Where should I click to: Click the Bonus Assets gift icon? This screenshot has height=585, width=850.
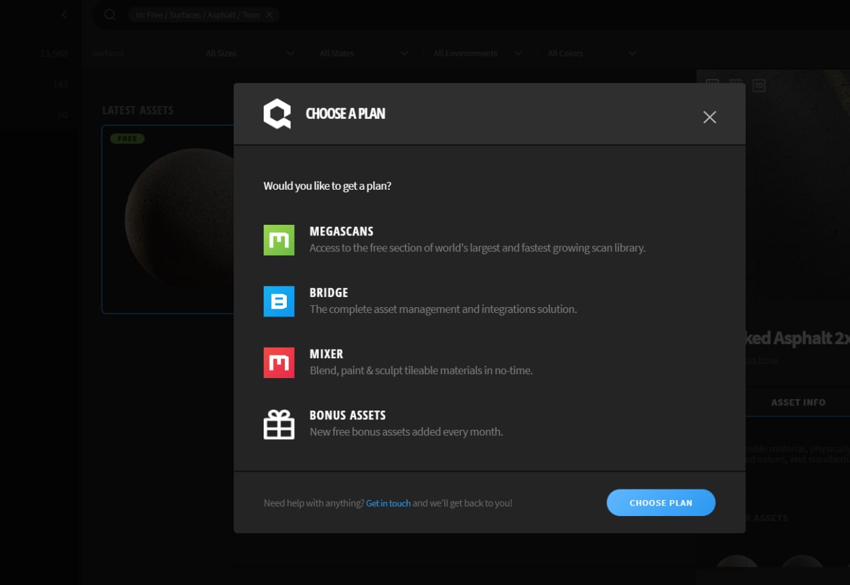click(279, 424)
